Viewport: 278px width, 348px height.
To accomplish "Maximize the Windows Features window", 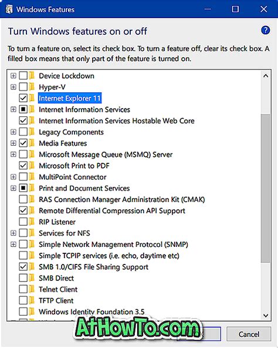I will tap(235, 9).
